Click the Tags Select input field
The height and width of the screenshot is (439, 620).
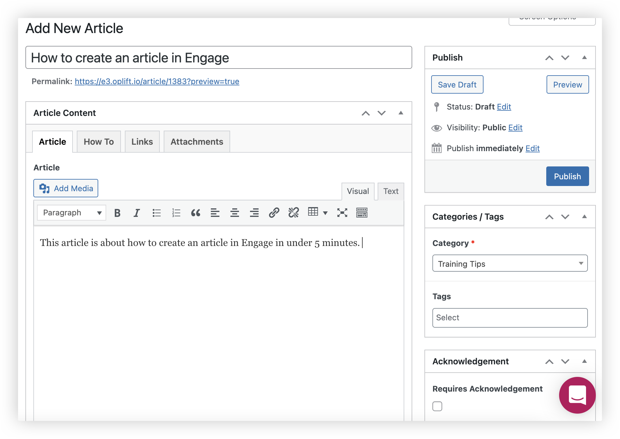coord(510,318)
